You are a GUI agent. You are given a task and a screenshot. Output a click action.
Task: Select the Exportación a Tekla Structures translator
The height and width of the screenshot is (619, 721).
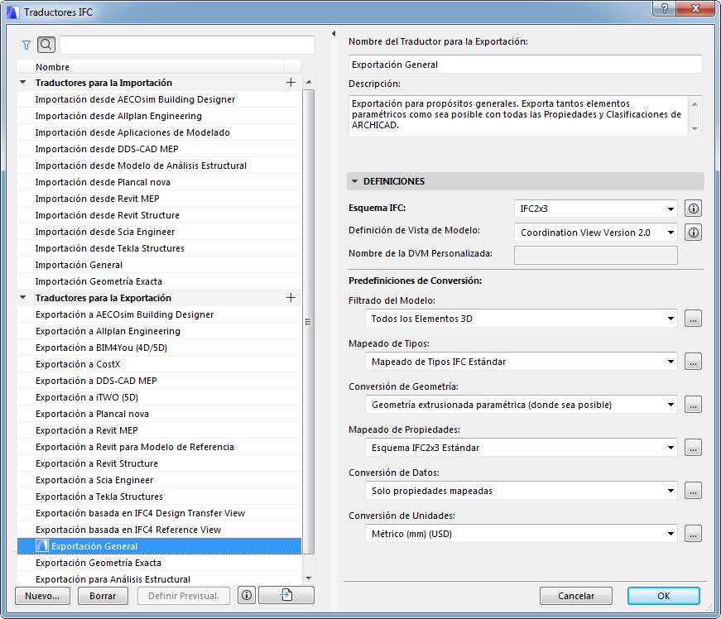tap(101, 496)
